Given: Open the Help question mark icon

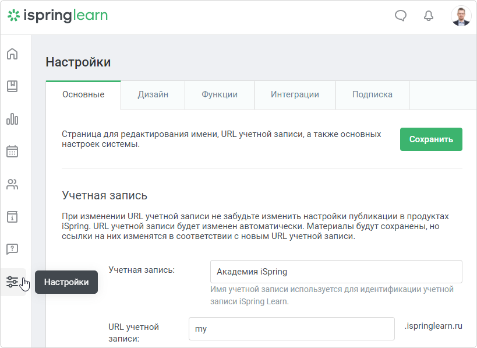Looking at the screenshot, I should [x=12, y=249].
